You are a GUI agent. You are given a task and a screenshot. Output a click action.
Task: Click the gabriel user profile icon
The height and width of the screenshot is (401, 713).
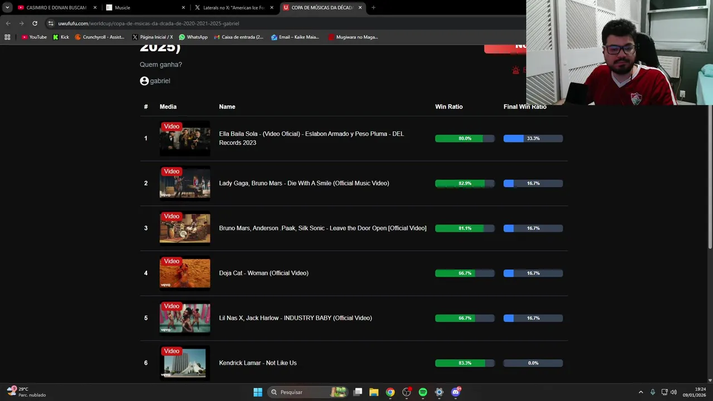(x=144, y=81)
